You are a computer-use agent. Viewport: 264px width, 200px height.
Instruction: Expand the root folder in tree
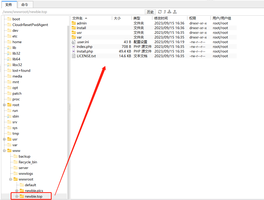coord(4,105)
